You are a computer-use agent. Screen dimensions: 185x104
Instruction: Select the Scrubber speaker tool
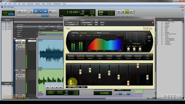click(x=50, y=12)
